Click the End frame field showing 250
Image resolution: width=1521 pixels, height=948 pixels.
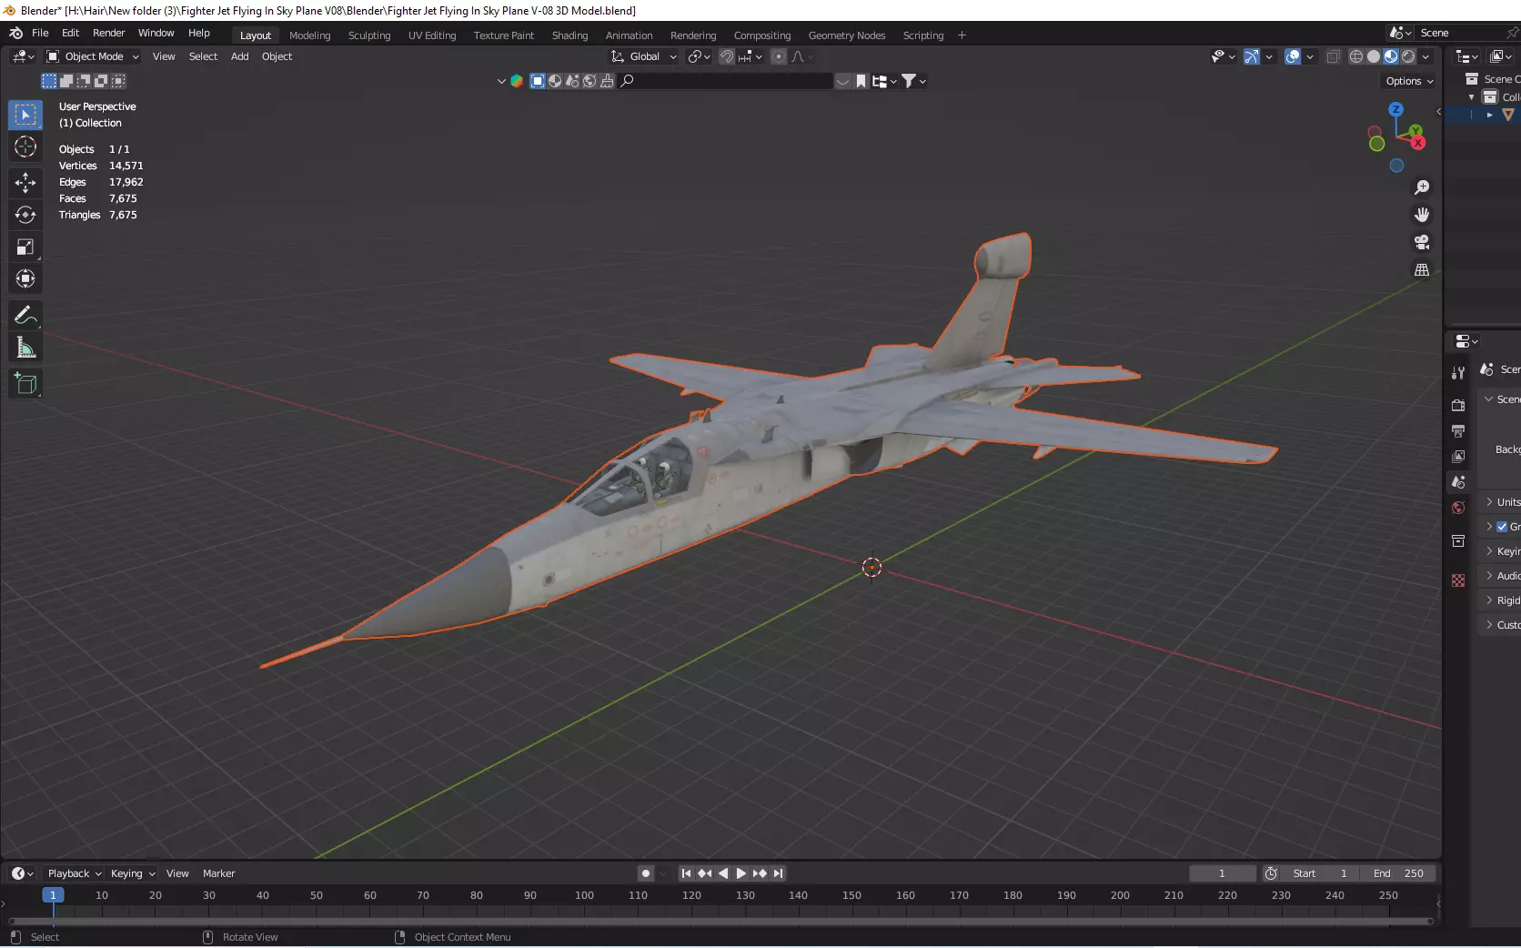point(1398,873)
